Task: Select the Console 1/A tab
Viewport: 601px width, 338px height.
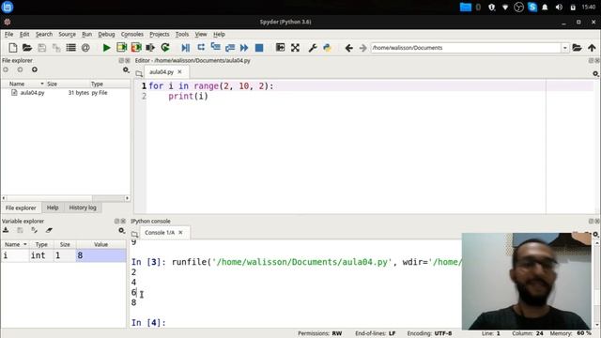Action: tap(160, 232)
